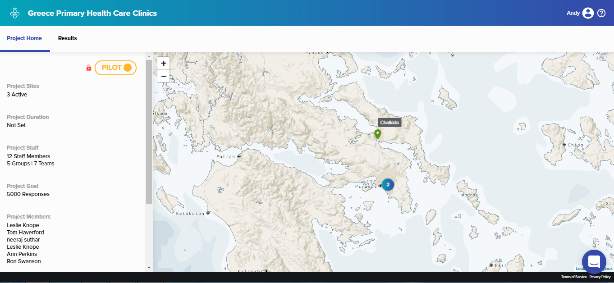Open the Andy user account icon
Viewport: 614px width, 283px height.
tap(588, 13)
